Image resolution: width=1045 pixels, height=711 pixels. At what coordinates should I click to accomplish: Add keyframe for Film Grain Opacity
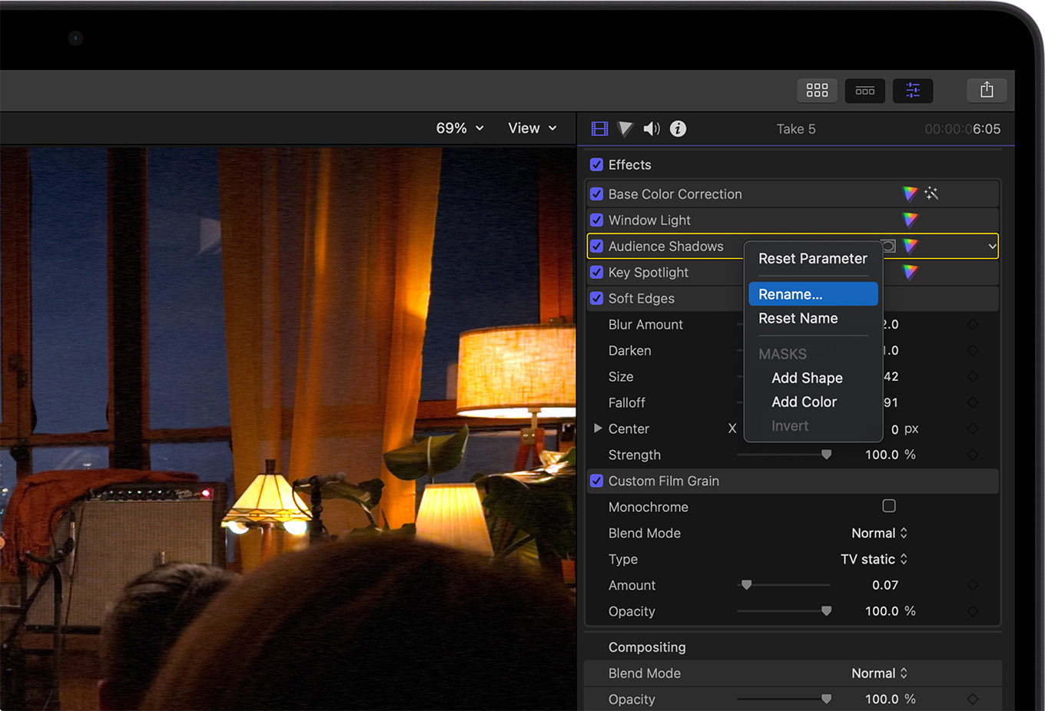point(973,611)
